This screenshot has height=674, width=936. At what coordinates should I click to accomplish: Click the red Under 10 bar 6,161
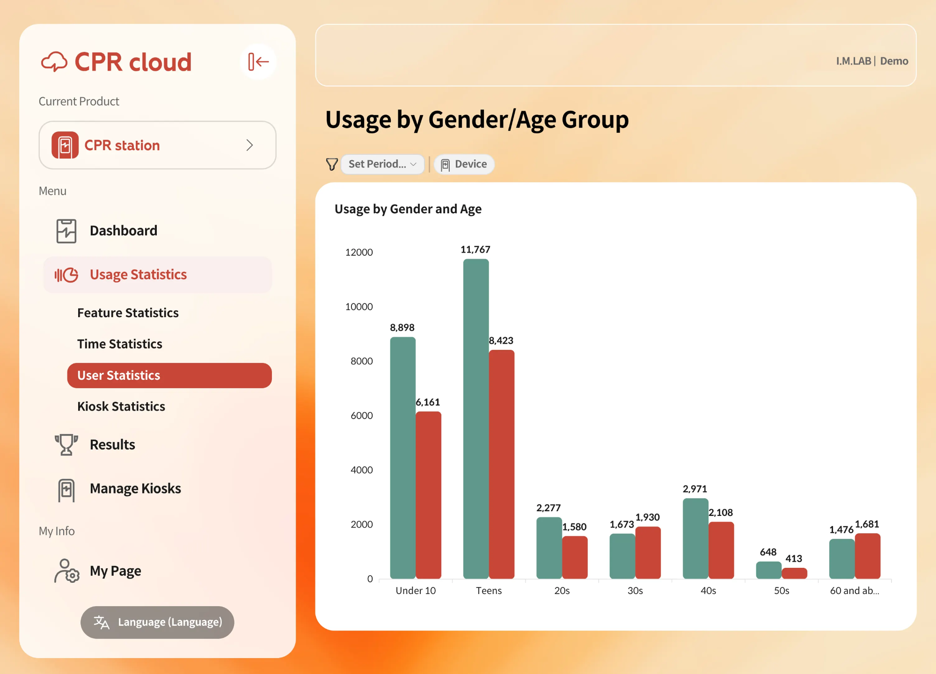click(x=428, y=495)
